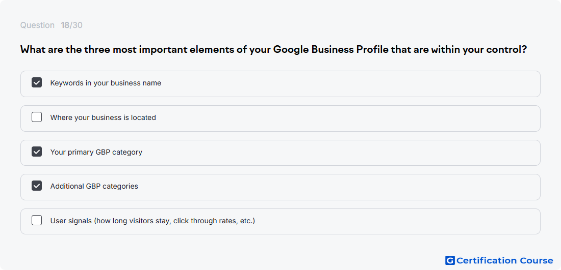Click the 'Question' label at top
The height and width of the screenshot is (270, 561).
[37, 25]
